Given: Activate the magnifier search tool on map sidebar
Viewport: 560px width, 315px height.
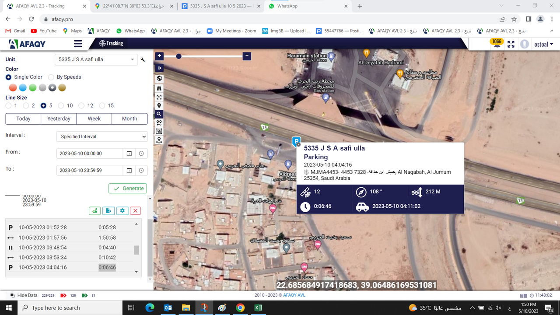Looking at the screenshot, I should click(x=159, y=114).
